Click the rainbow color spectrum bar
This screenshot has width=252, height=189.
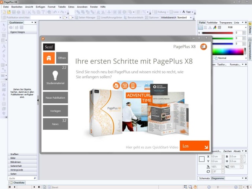pyautogui.click(x=228, y=52)
